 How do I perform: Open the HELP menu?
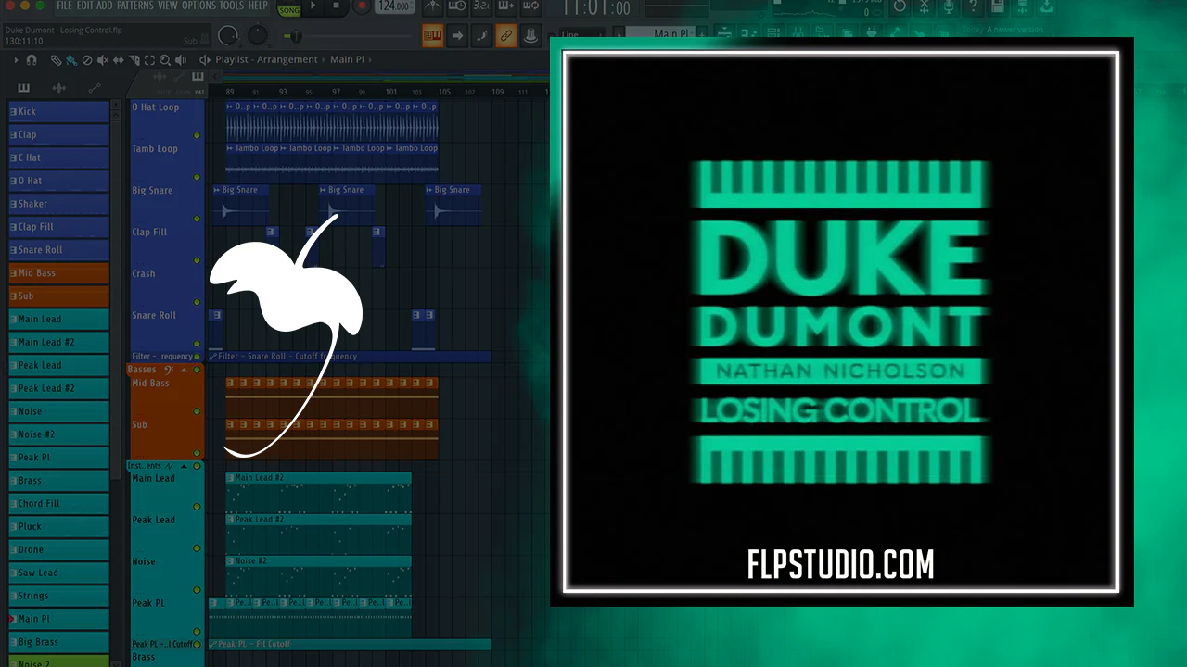point(258,6)
